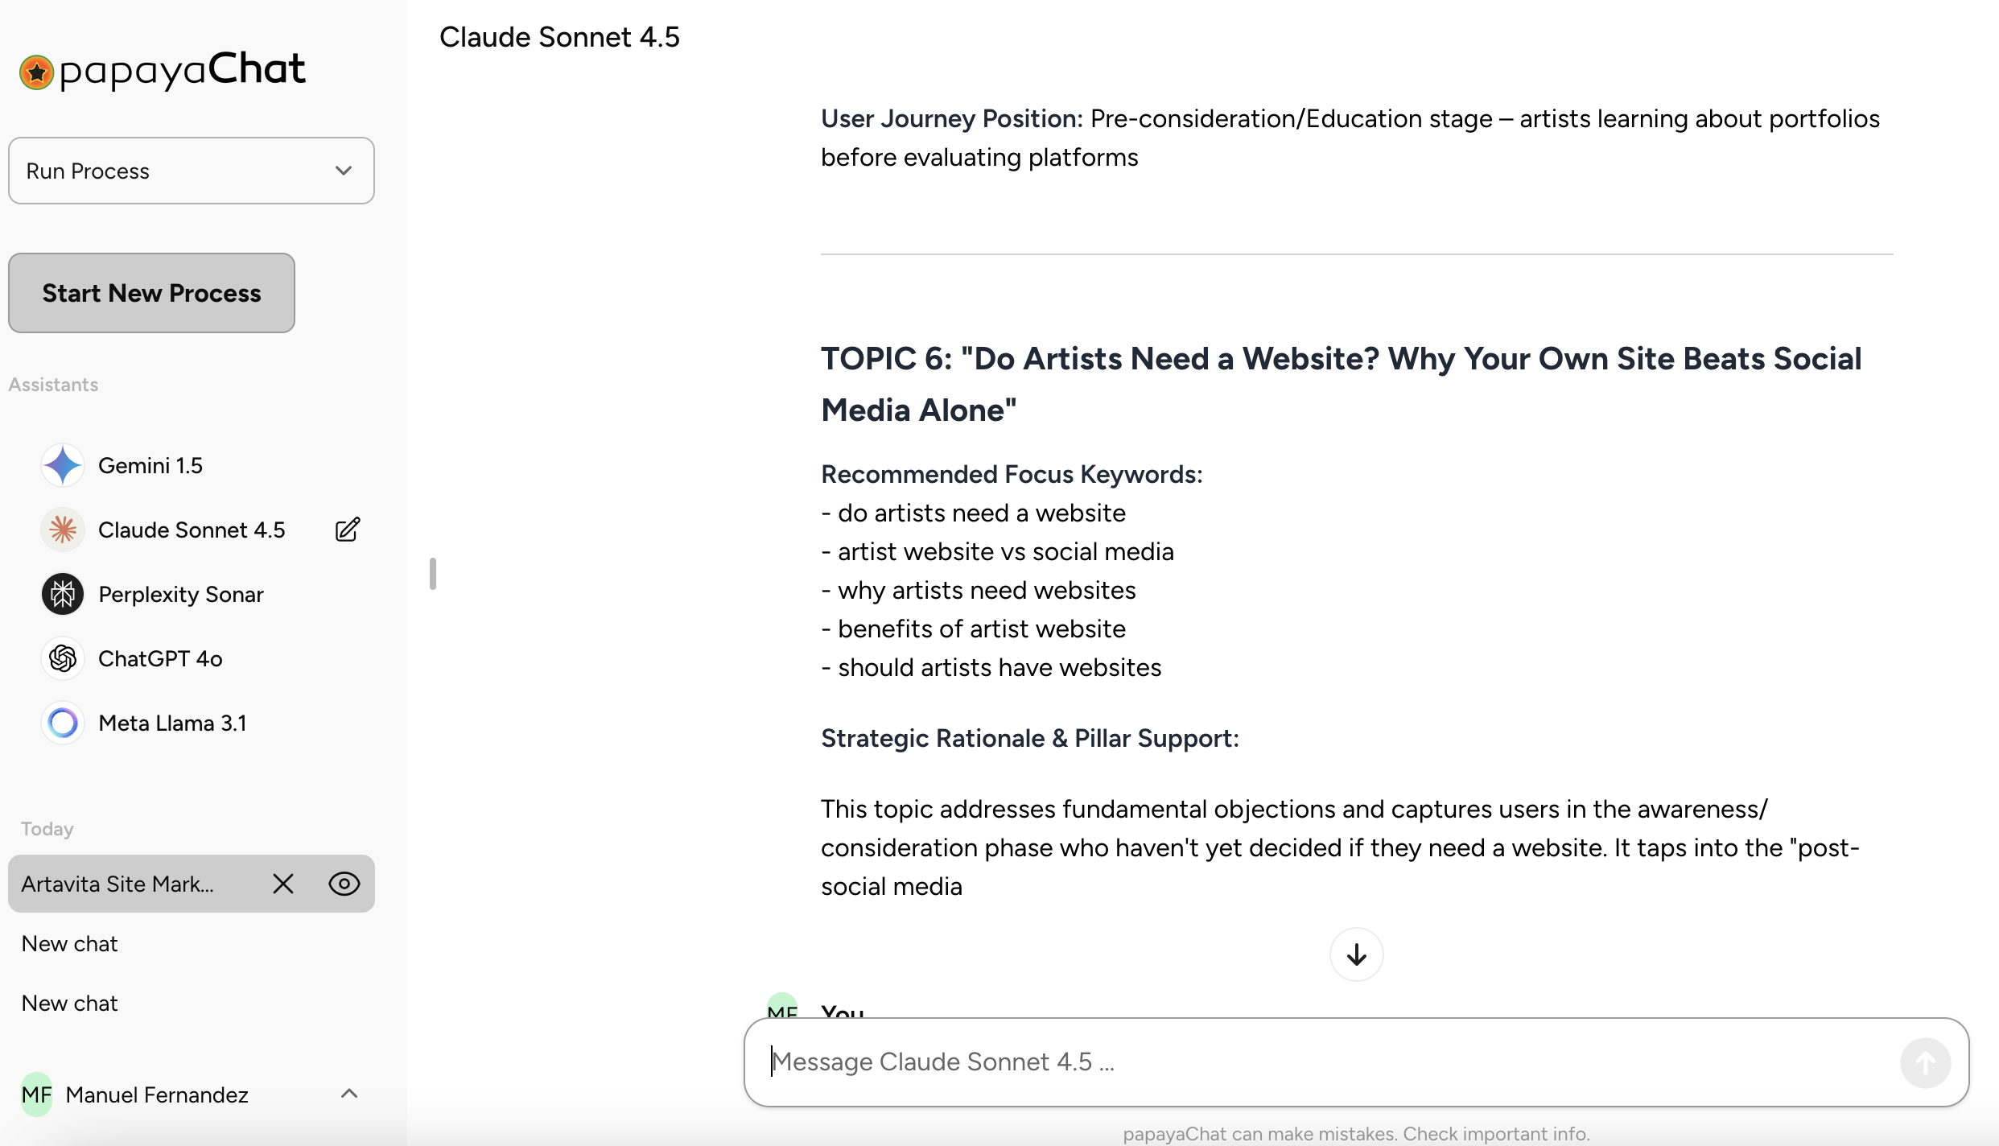Toggle the eye icon on Artavita chat
This screenshot has width=1999, height=1146.
(x=344, y=884)
